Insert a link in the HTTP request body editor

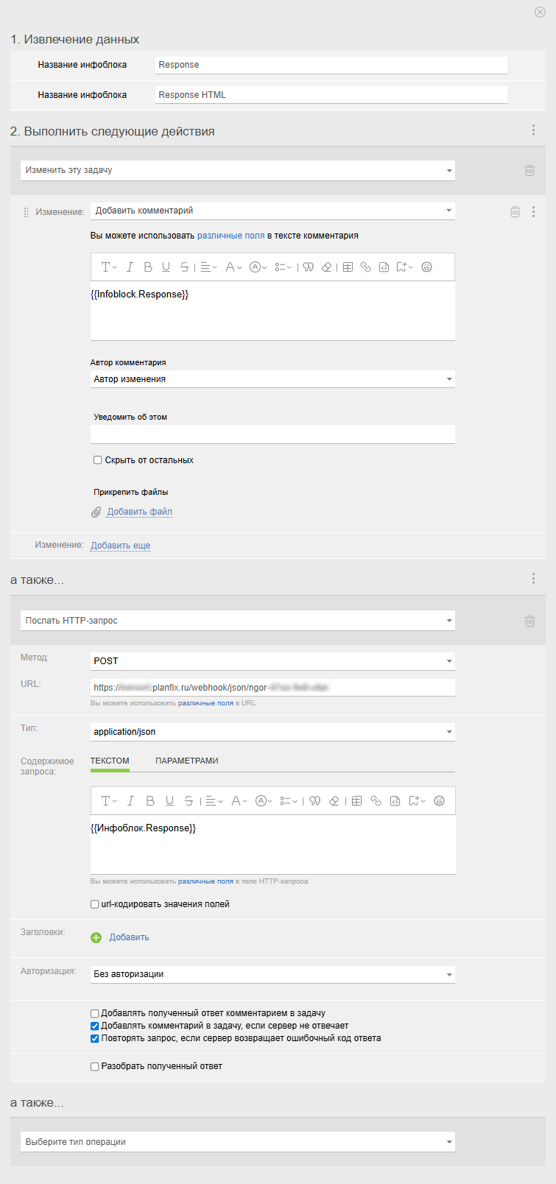pyautogui.click(x=376, y=801)
